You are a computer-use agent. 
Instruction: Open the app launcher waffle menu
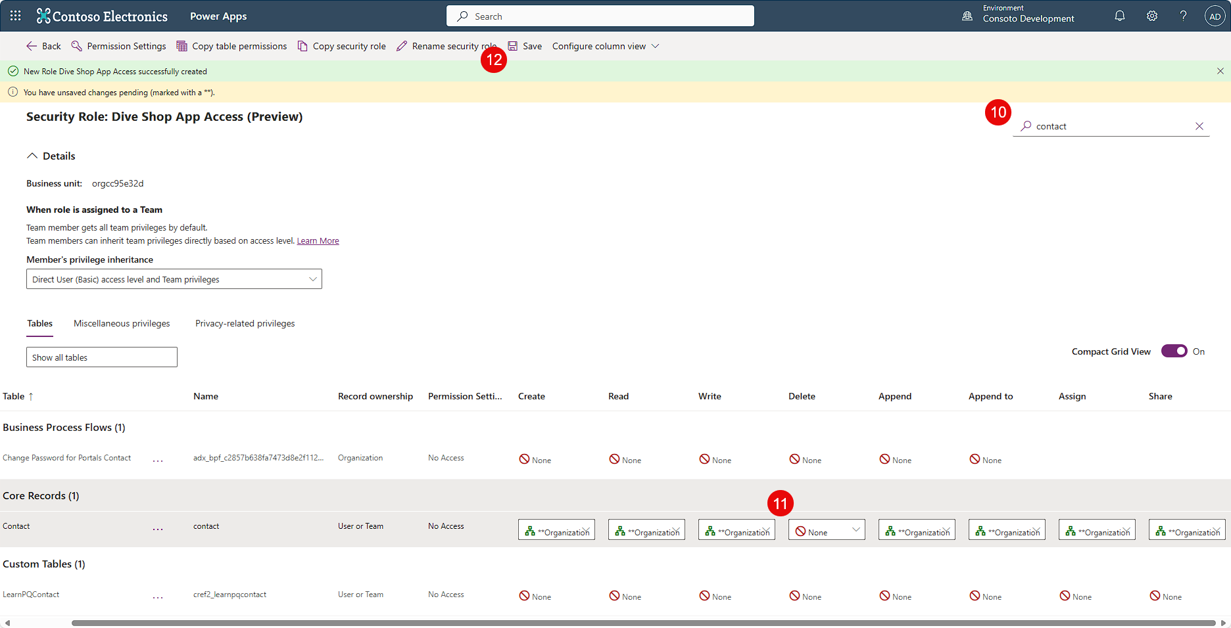[x=14, y=15]
